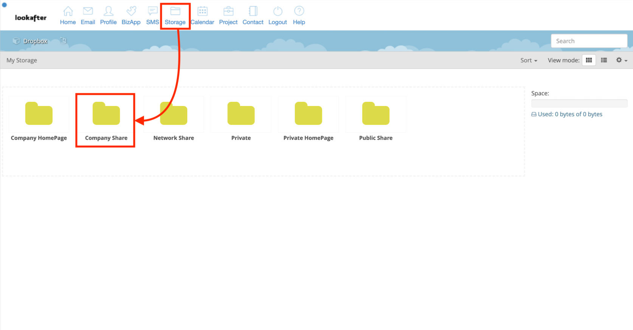The height and width of the screenshot is (330, 633).
Task: Open the Calendar icon
Action: (x=202, y=11)
